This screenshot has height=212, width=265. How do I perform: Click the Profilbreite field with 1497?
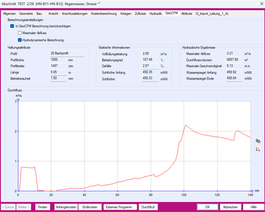(58, 66)
